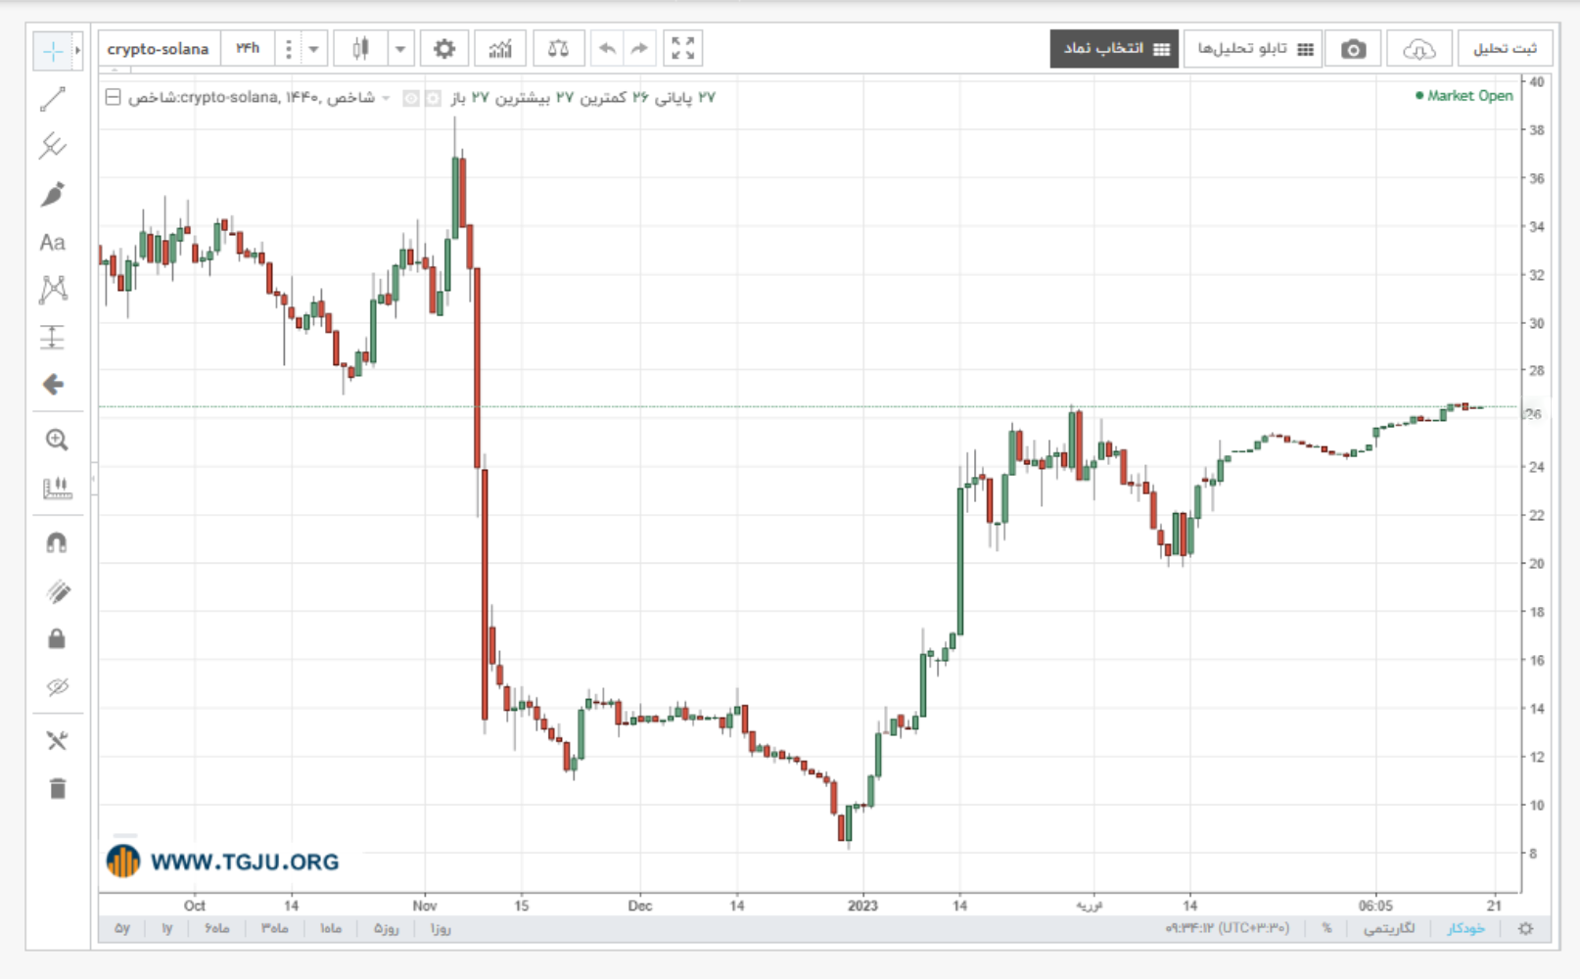Image resolution: width=1580 pixels, height=979 pixels.
Task: Select the 1y time range
Action: pyautogui.click(x=167, y=928)
